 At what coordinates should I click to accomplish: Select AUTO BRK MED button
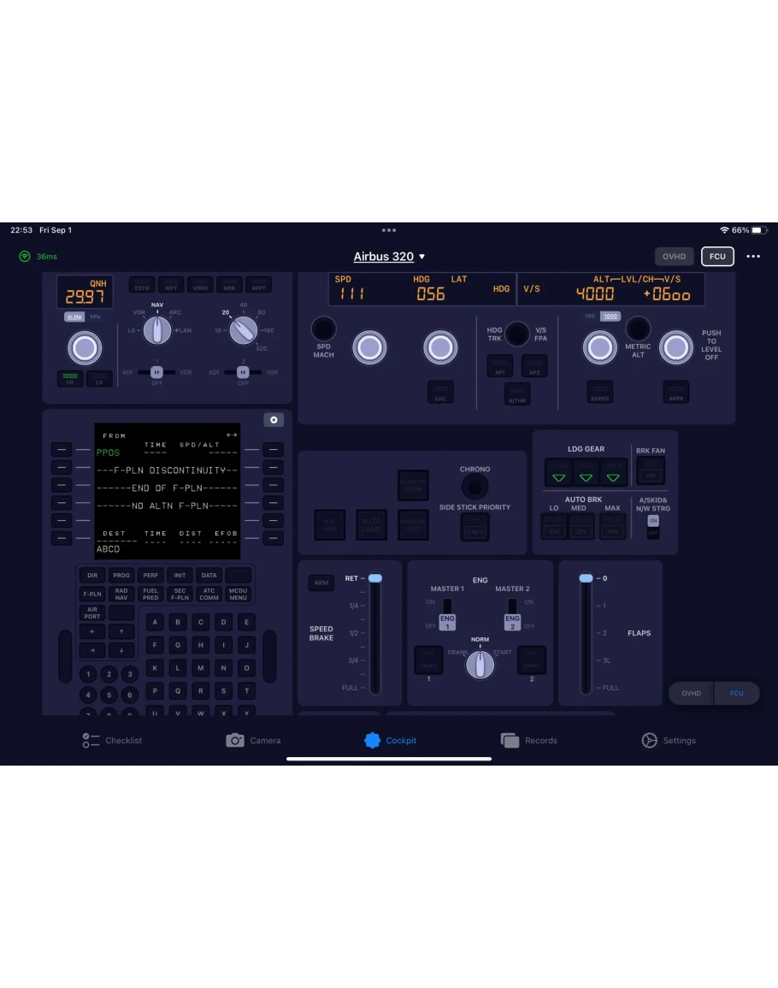[581, 526]
